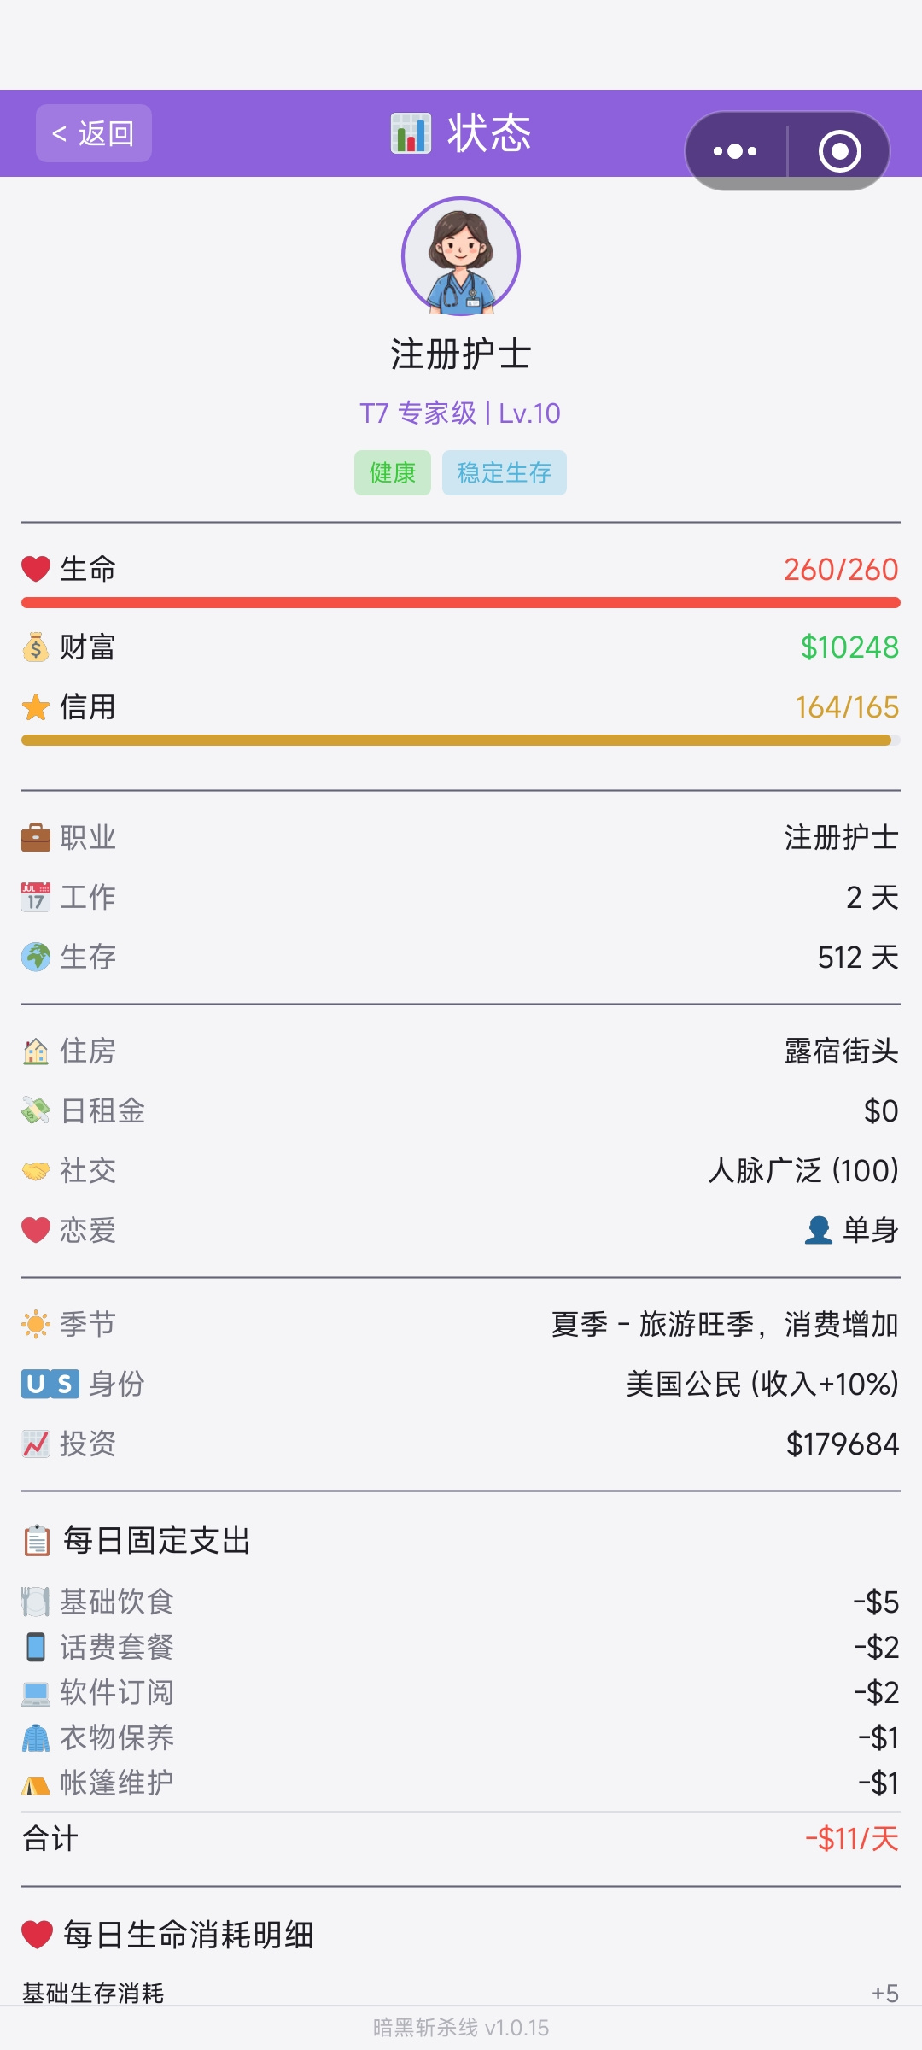
Task: Tap the red health progress bar
Action: (x=461, y=603)
